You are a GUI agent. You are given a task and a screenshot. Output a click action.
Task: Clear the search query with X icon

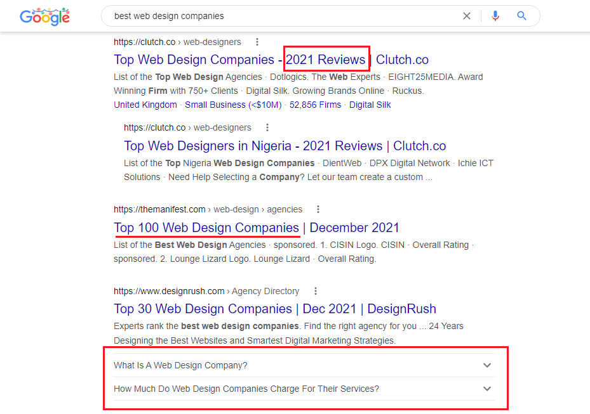[467, 16]
